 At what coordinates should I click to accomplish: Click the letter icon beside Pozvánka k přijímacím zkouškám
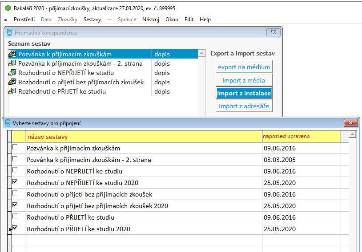coord(12,54)
